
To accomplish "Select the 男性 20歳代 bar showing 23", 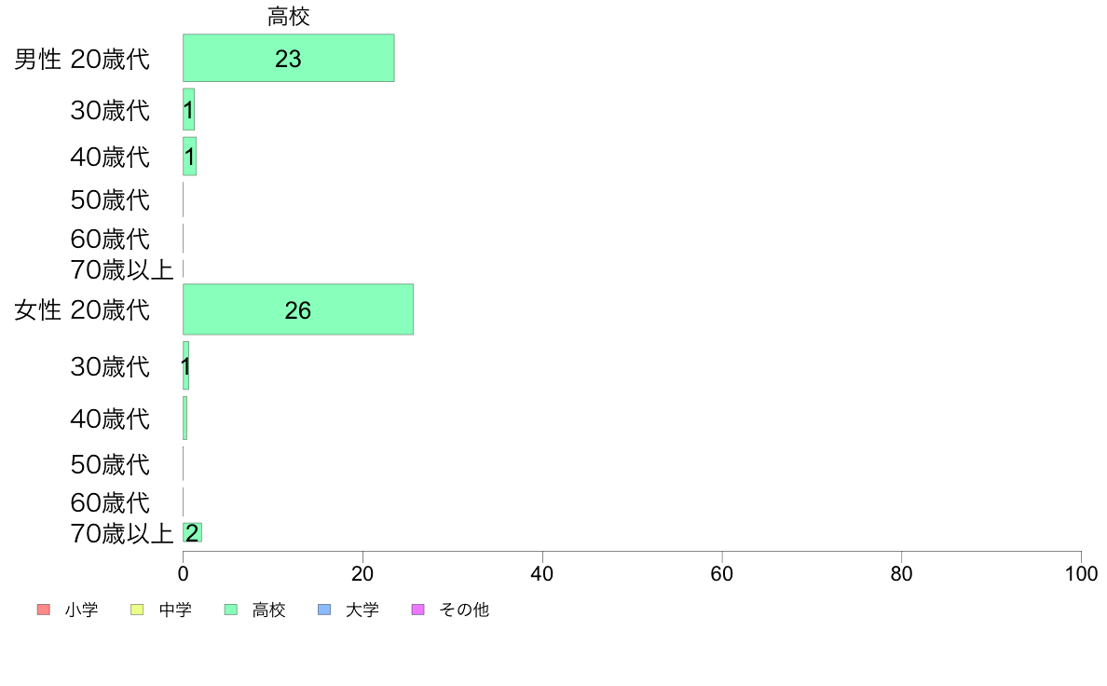I will [288, 58].
